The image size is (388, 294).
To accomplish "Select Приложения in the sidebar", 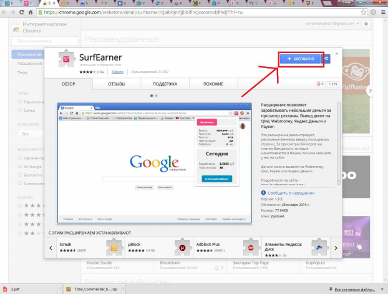I will pos(30,54).
